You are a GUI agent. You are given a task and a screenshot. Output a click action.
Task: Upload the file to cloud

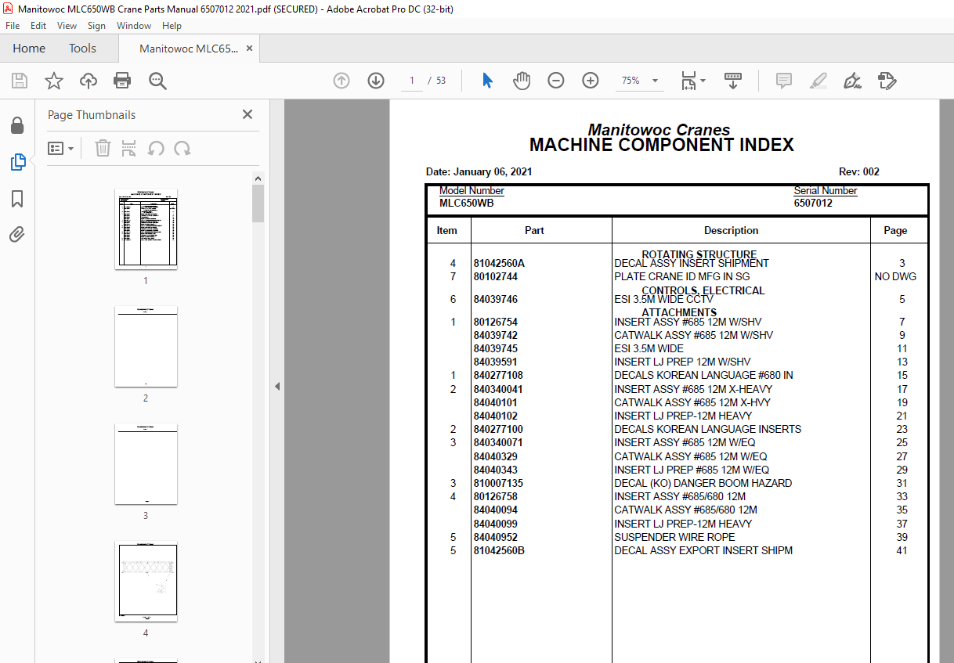tap(89, 81)
